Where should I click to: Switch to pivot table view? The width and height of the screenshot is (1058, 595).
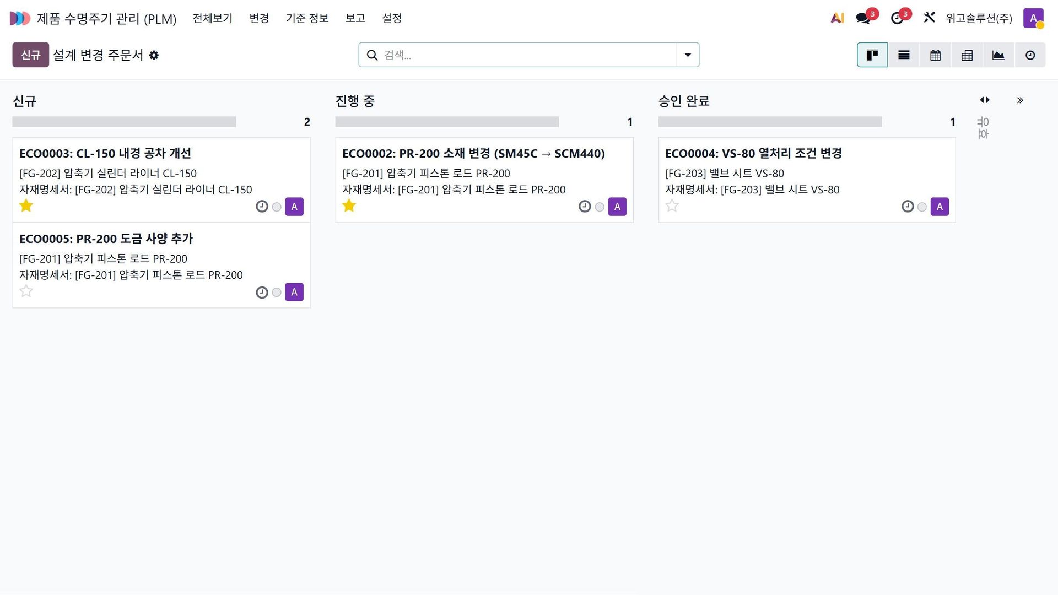[967, 55]
